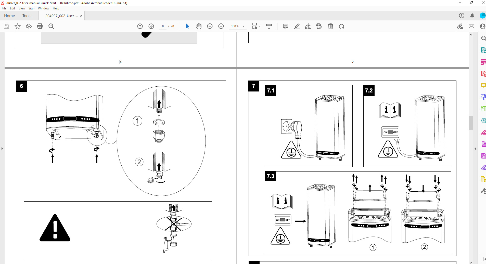The image size is (486, 264).
Task: Go to previous page arrow
Action: (x=140, y=26)
